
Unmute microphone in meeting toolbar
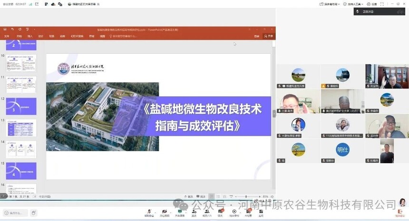tap(149, 213)
